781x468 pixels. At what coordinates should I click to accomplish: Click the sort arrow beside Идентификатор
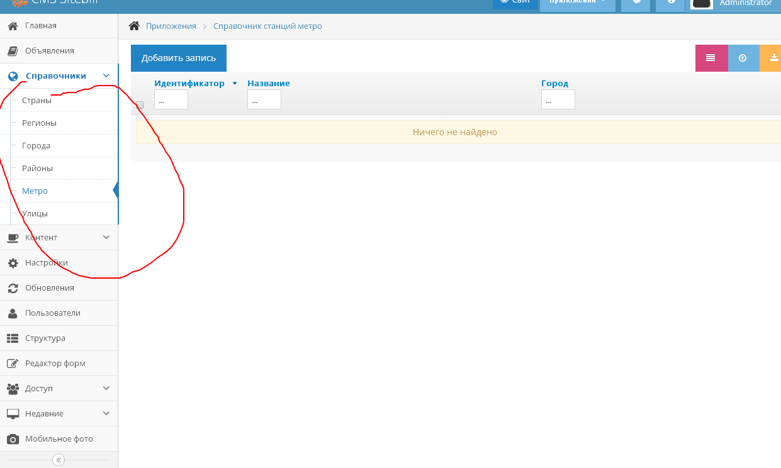(x=235, y=84)
